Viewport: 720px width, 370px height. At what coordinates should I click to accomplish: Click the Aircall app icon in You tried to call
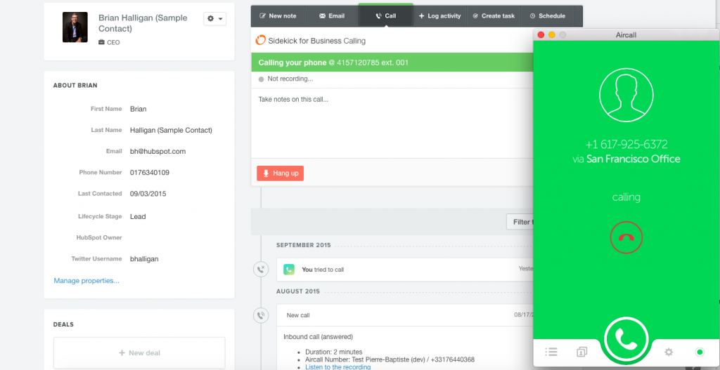[289, 270]
